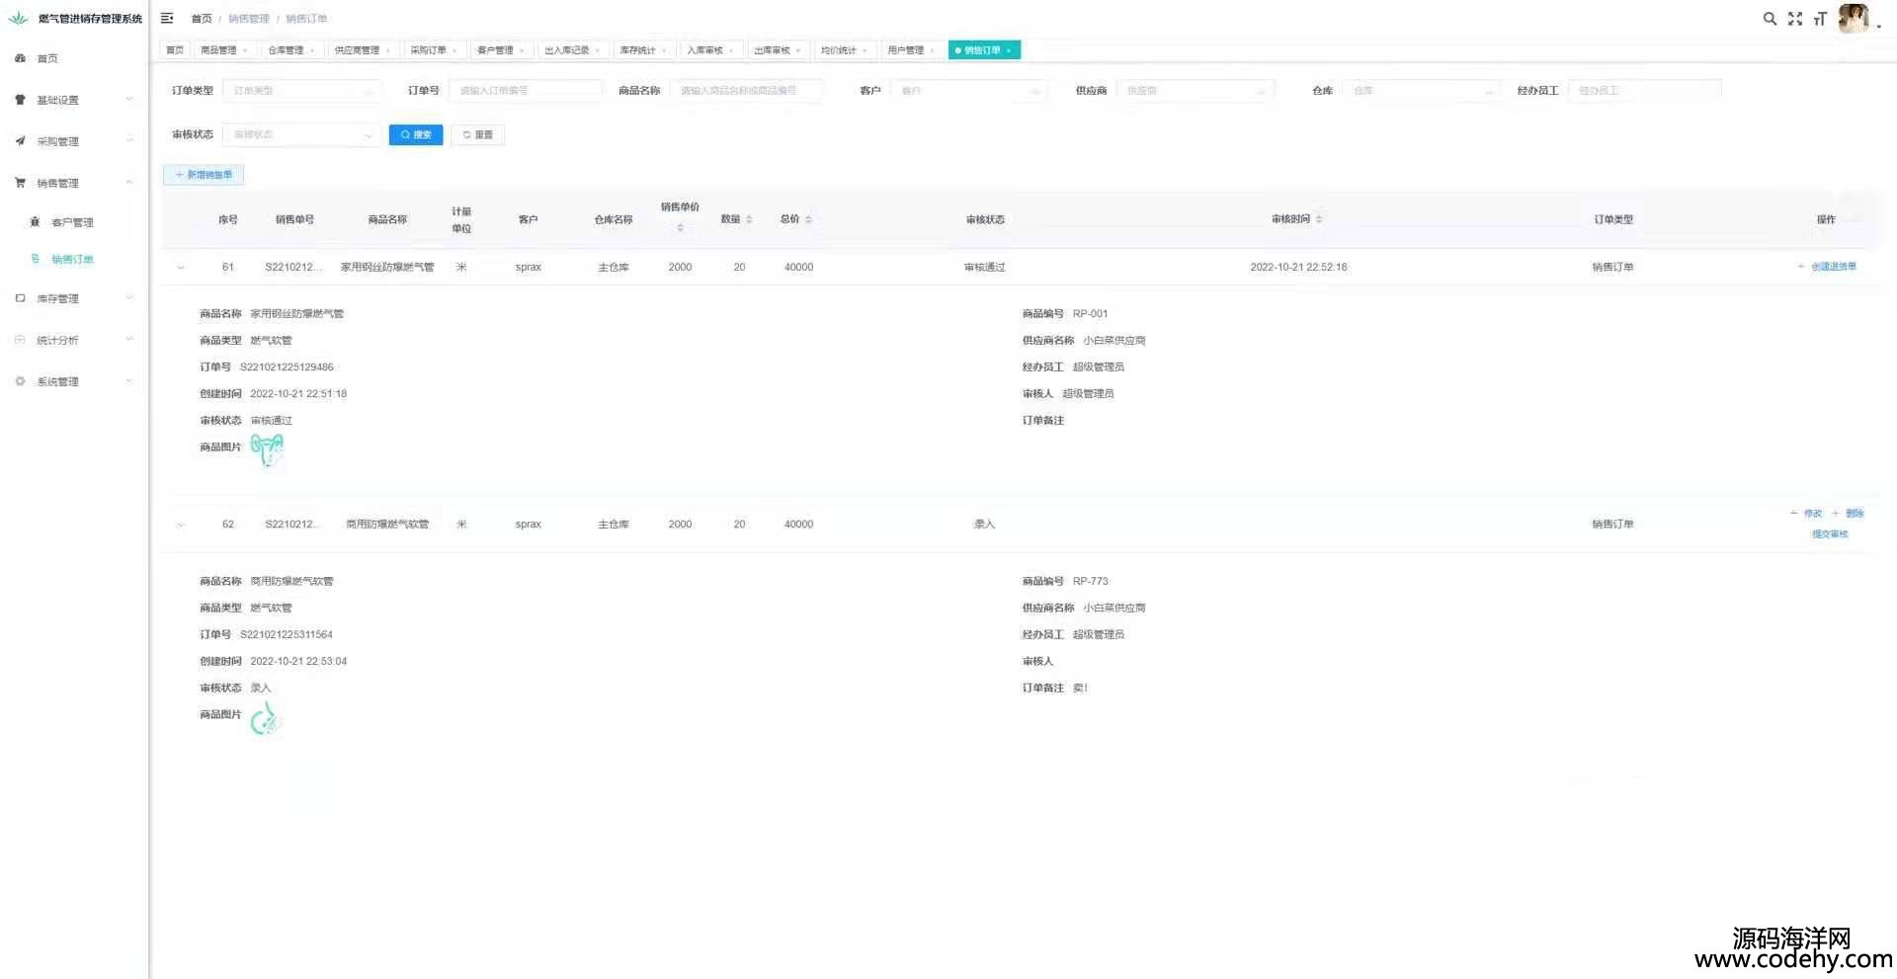Sort by 总价 column arrows
The image size is (1897, 979).
[808, 219]
